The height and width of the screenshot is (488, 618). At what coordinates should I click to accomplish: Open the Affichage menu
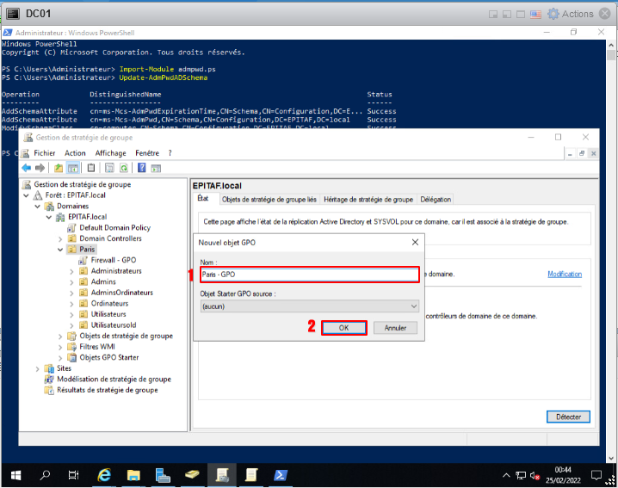pos(110,153)
